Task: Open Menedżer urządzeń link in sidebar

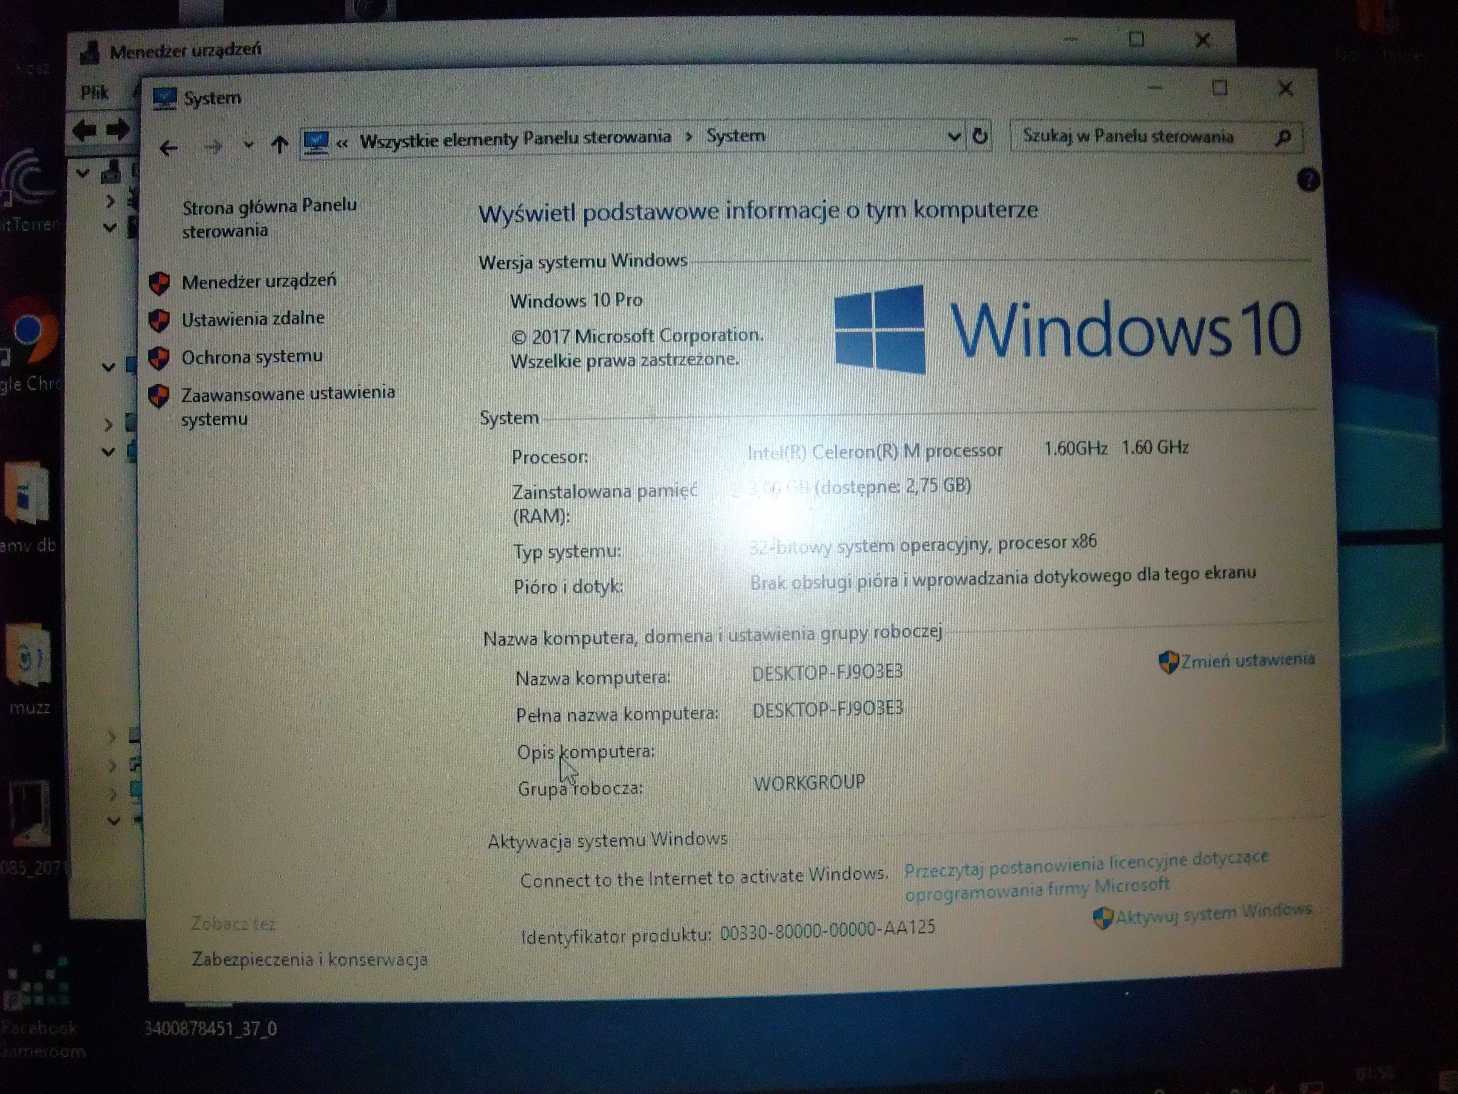Action: [x=258, y=282]
